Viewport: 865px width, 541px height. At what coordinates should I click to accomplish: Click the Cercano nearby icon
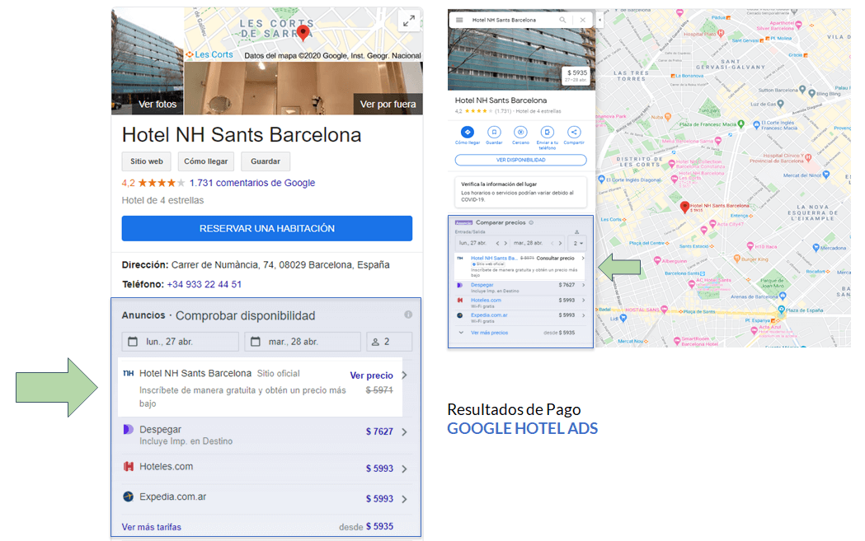point(520,133)
